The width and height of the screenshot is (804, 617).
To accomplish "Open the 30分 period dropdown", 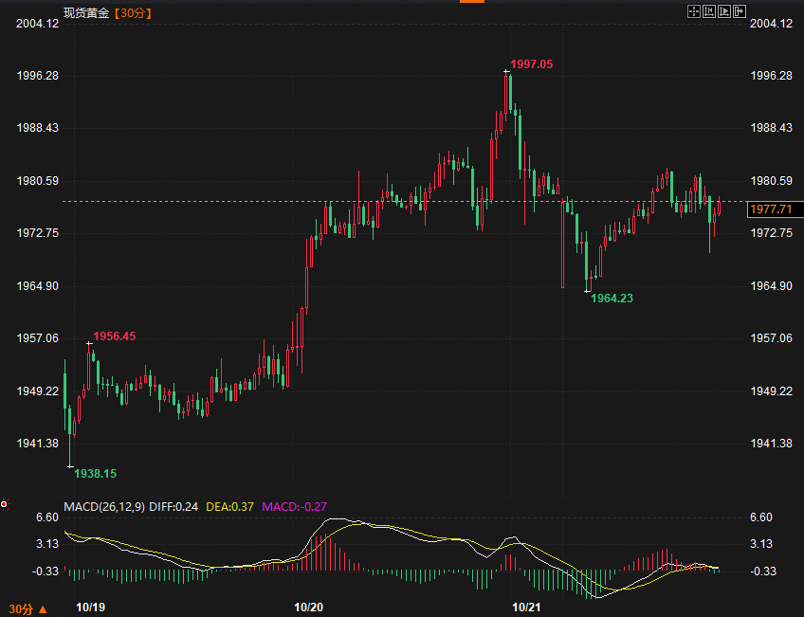I will pos(28,608).
